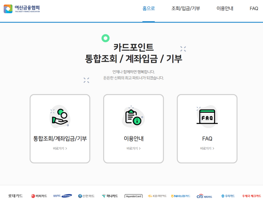Image resolution: width=263 pixels, height=201 pixels.
Task: Click the 카드포인트 main heading
Action: point(134,47)
